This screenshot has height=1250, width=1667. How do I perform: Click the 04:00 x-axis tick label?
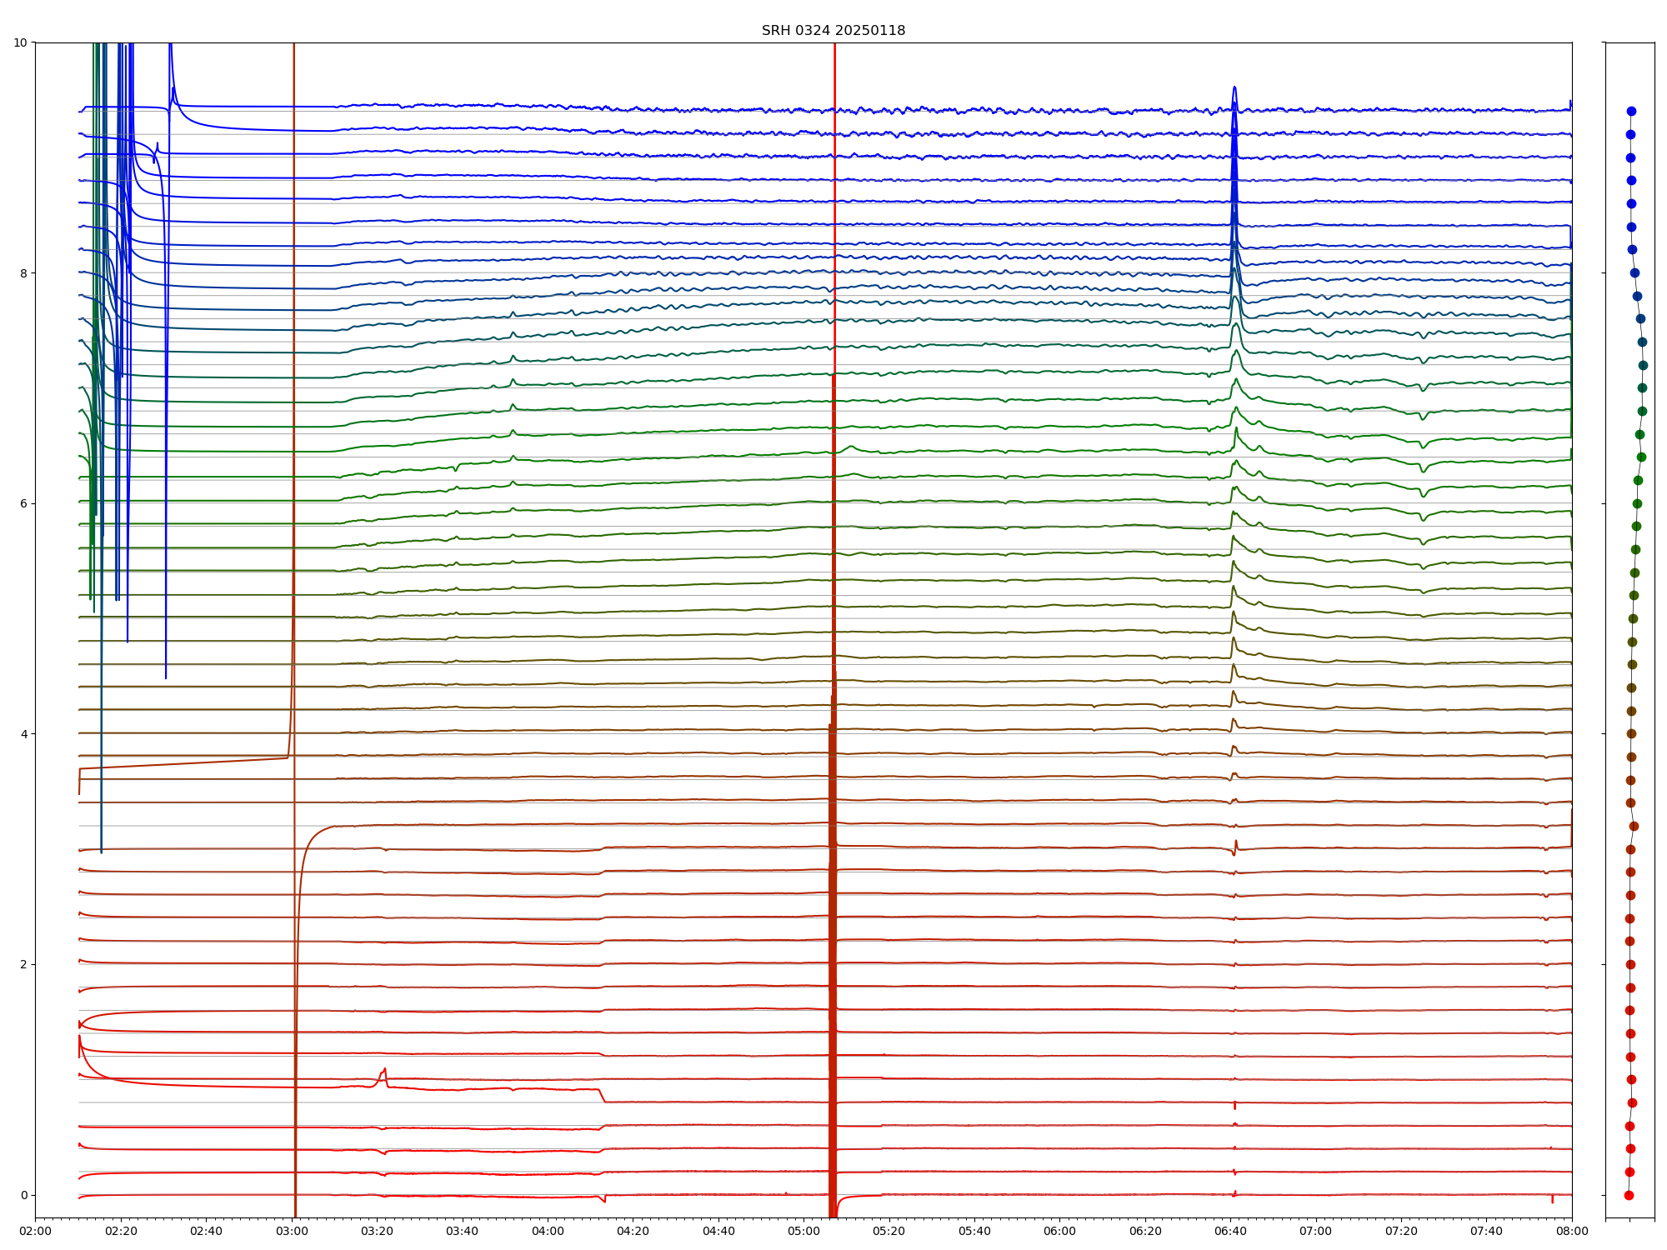pos(548,1231)
